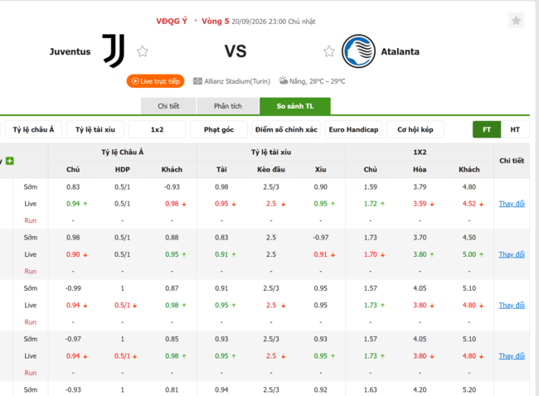
Task: Open third row's Thay đổi link
Action: [x=512, y=306]
